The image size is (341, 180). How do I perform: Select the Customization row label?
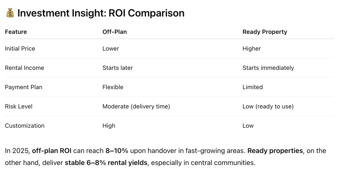[x=25, y=126]
